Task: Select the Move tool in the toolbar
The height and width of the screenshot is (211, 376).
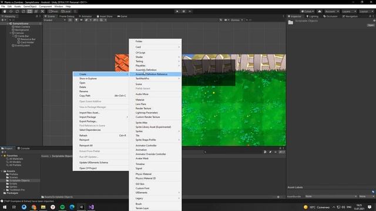Action: tap(11, 12)
